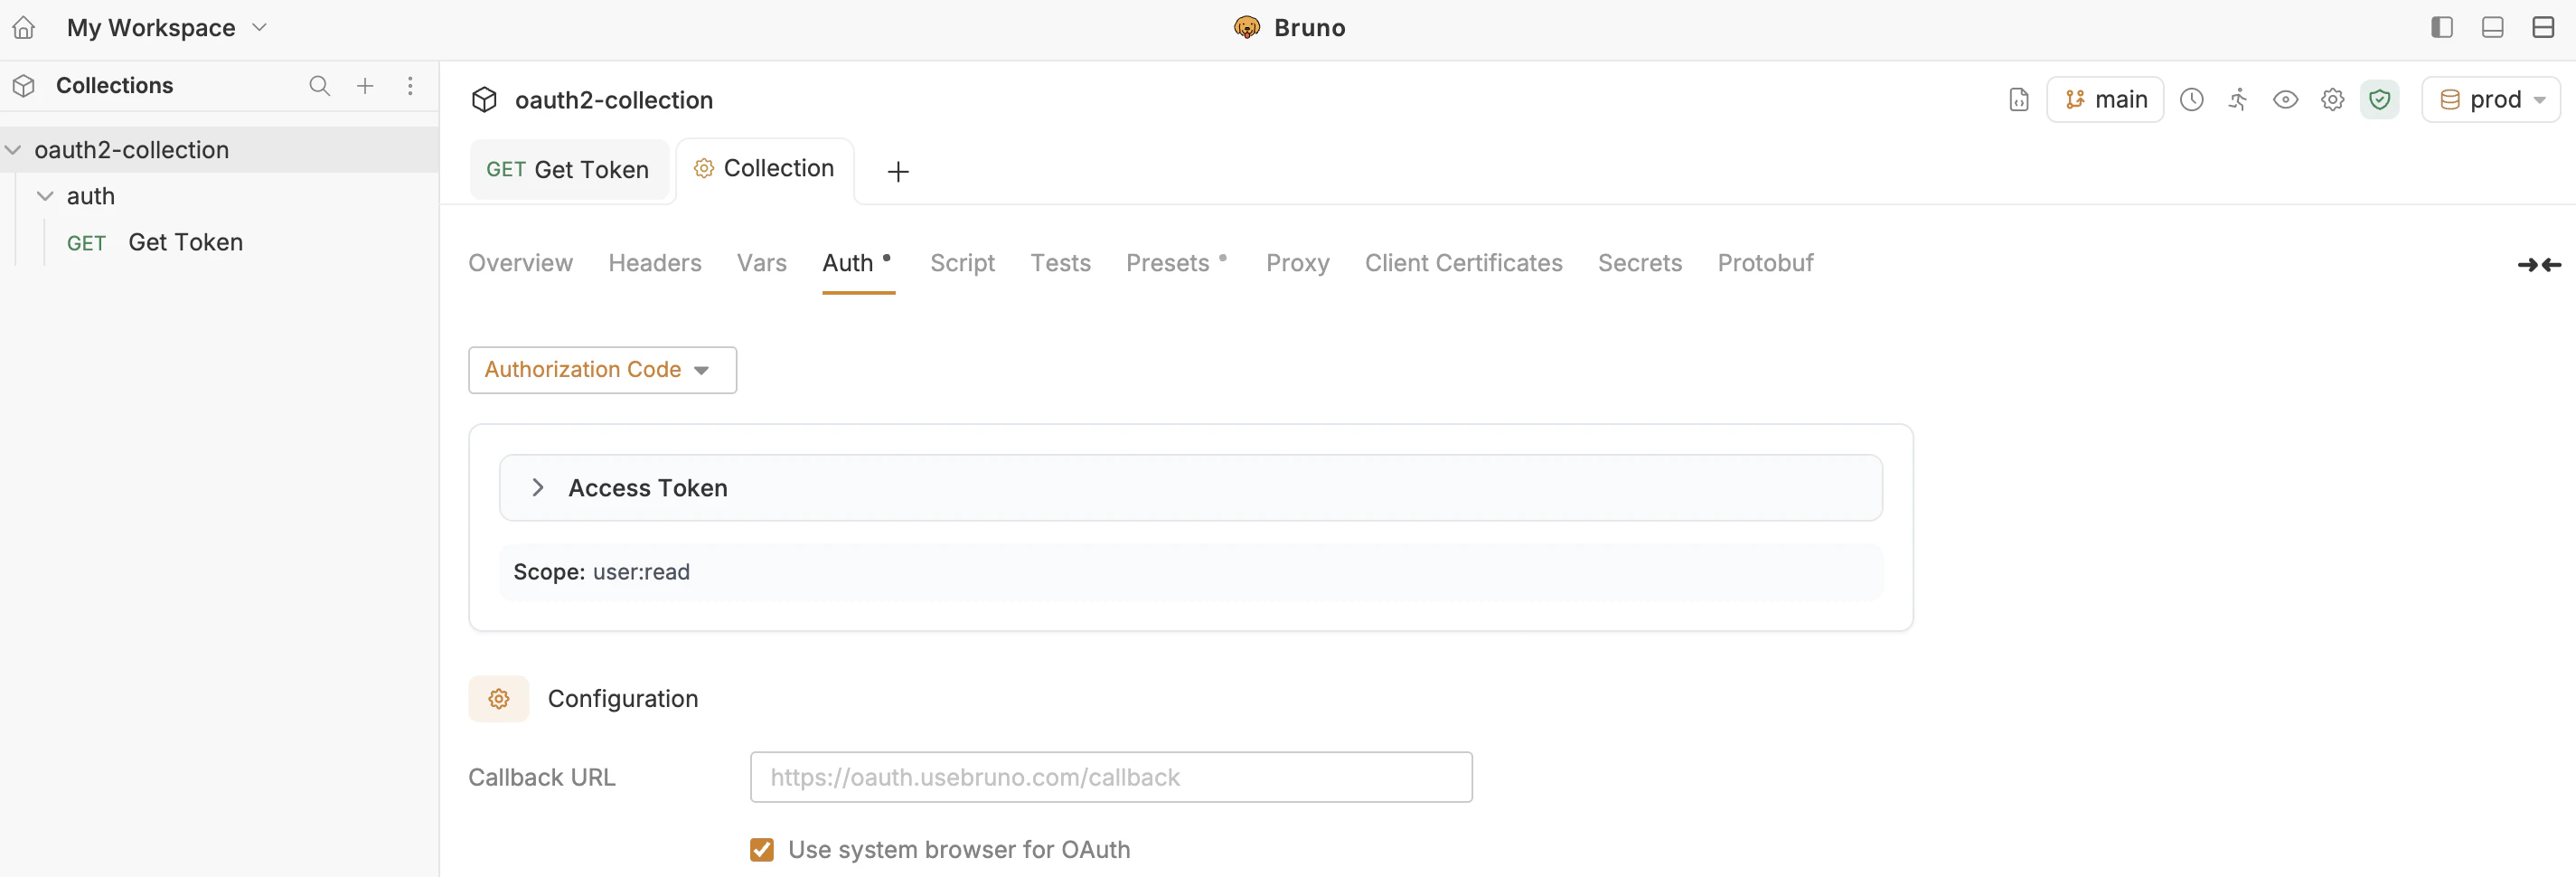
Task: Collapse the auth folder in sidebar
Action: click(45, 196)
